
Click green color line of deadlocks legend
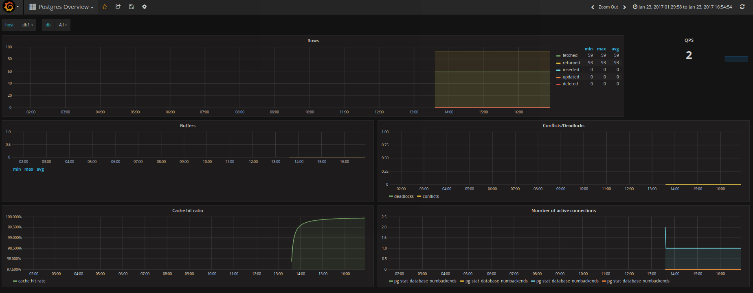click(391, 197)
